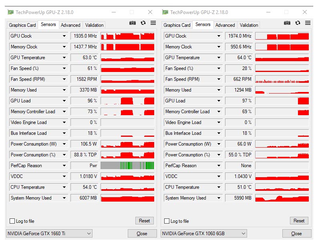Expand GPU Clock sensor dropdown in left window
This screenshot has height=244, width=318.
click(x=64, y=36)
